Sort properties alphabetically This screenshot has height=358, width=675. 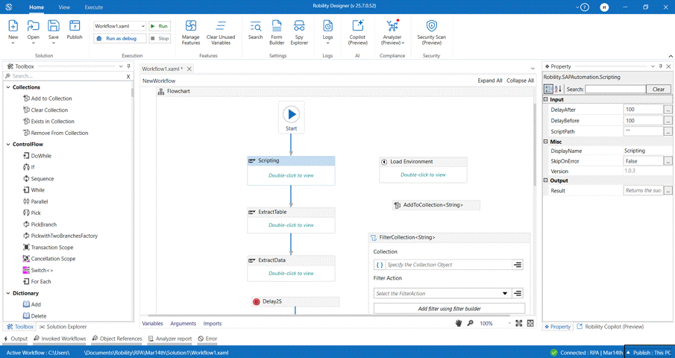pos(558,89)
